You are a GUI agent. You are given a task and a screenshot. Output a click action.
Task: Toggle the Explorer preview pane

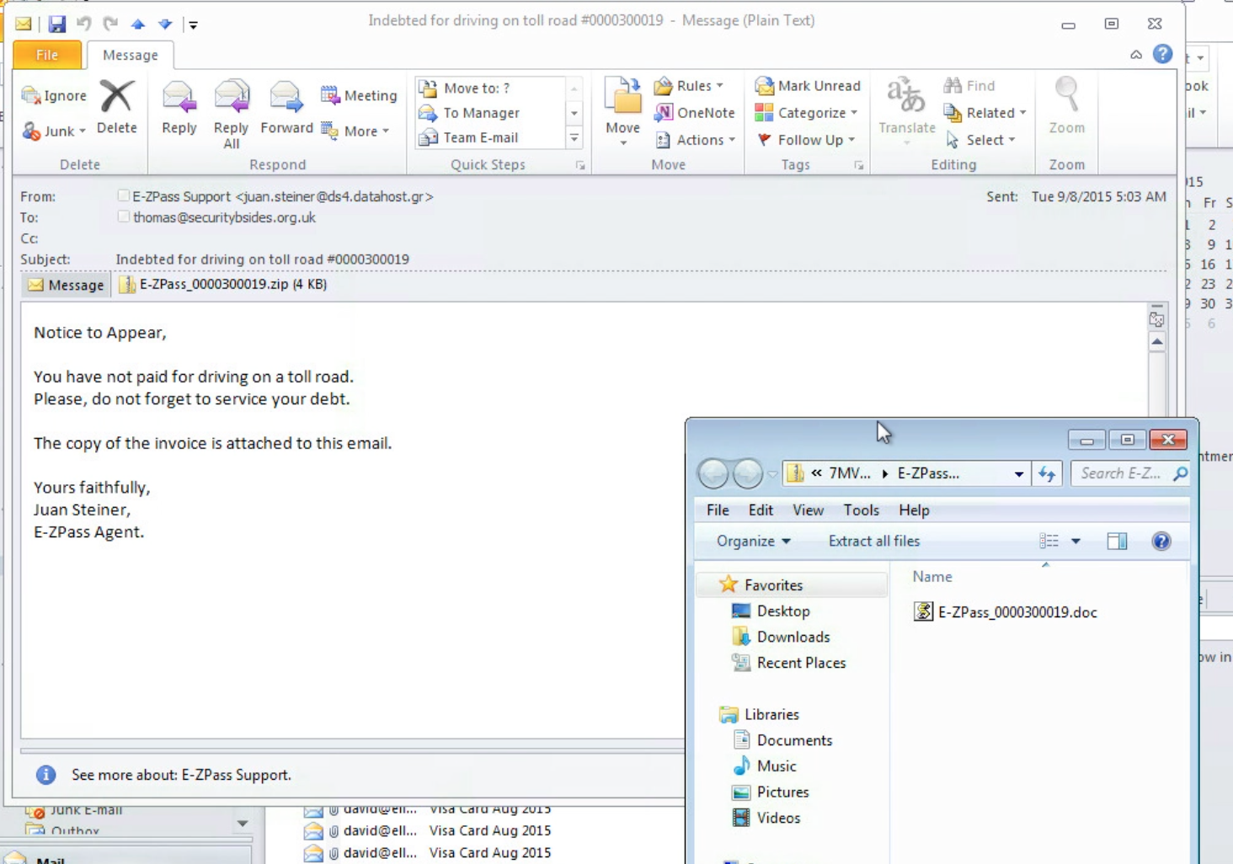point(1117,541)
